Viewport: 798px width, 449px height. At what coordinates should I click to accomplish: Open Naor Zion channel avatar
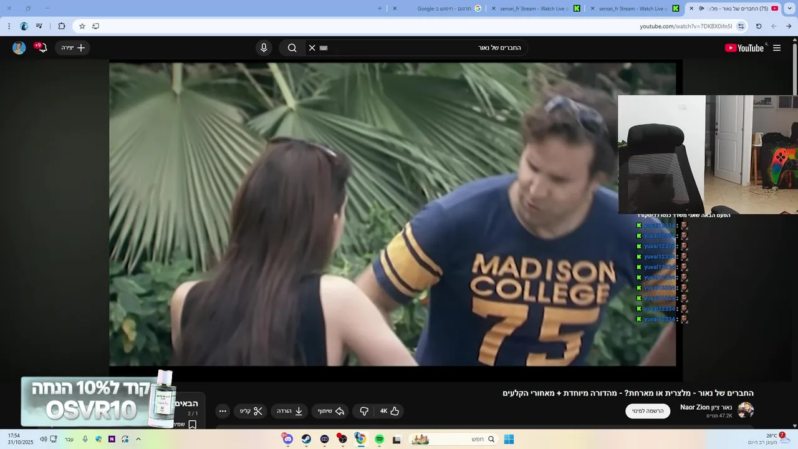pos(746,410)
